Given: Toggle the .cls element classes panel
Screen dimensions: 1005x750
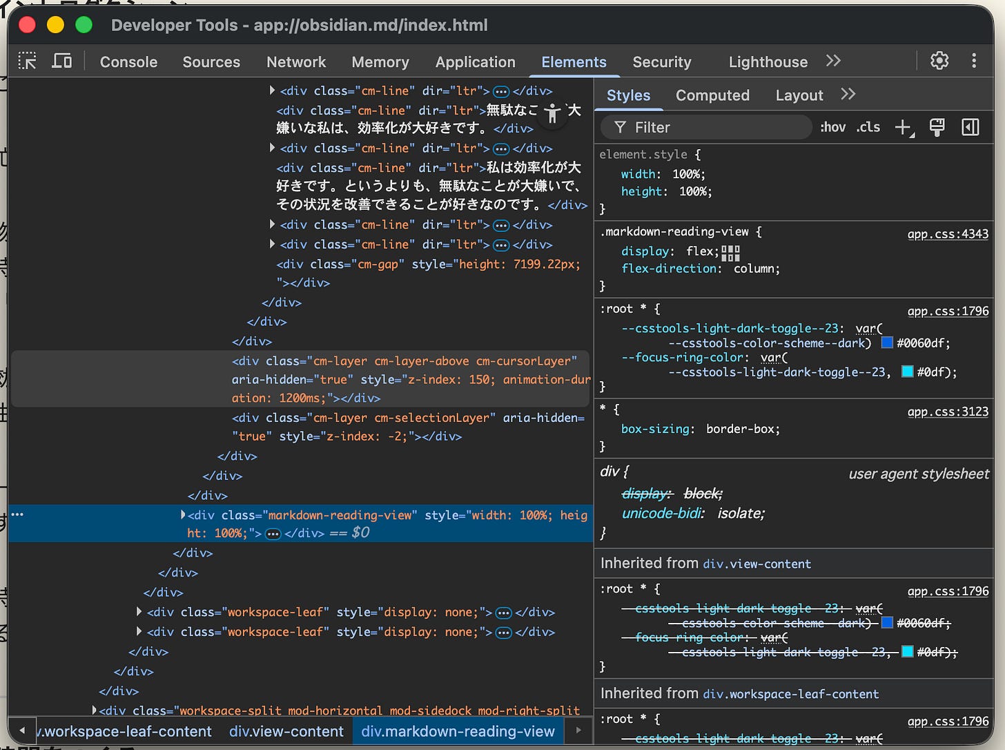Looking at the screenshot, I should click(868, 127).
